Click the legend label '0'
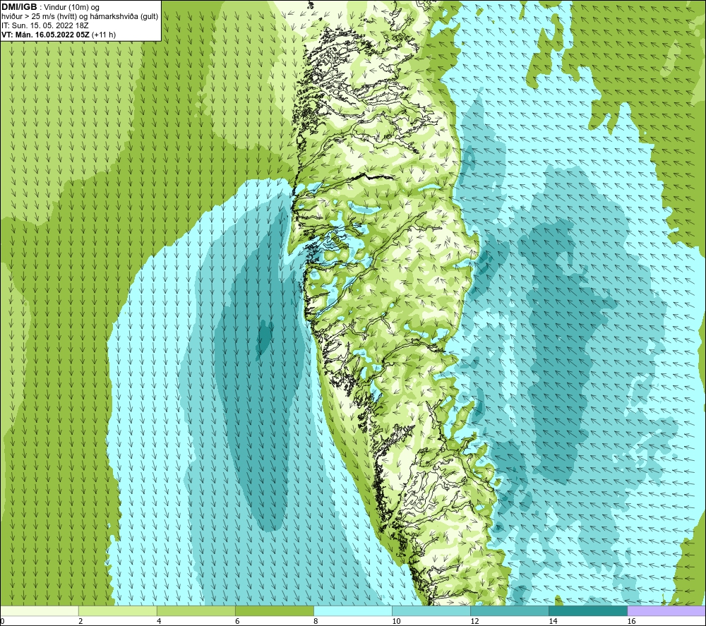The height and width of the screenshot is (626, 706). pos(3,621)
